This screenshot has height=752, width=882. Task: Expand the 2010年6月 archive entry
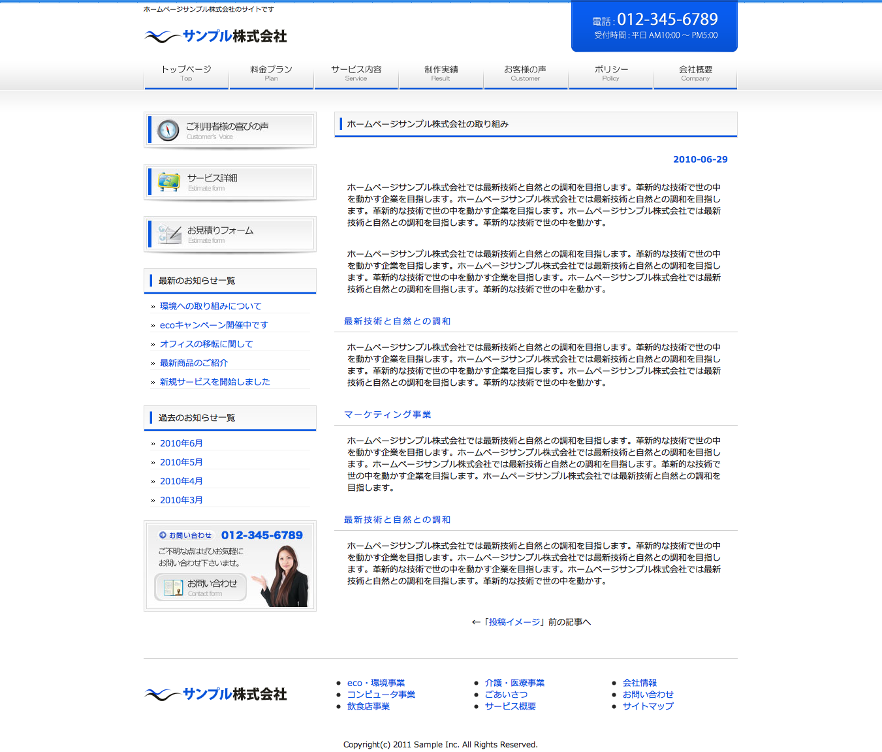point(181,443)
